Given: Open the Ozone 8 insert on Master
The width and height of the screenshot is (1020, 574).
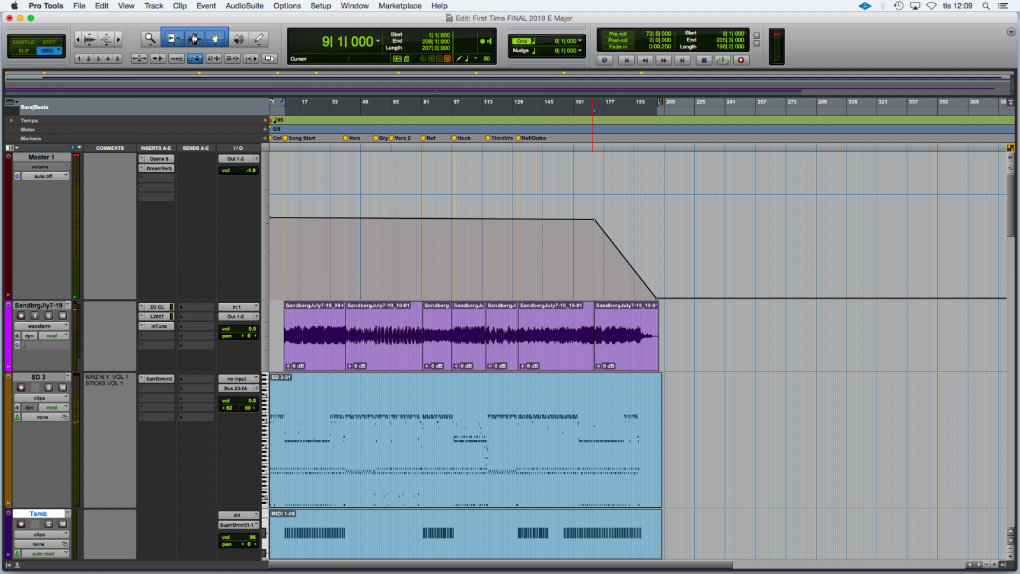Looking at the screenshot, I should [x=159, y=159].
